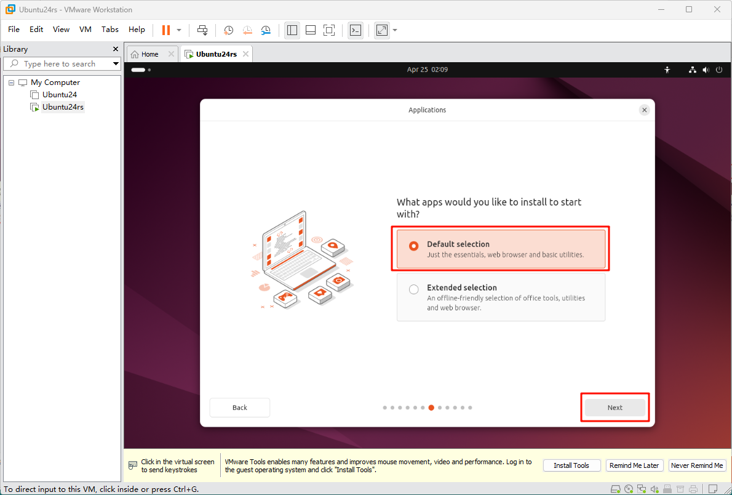The height and width of the screenshot is (495, 732).
Task: Click the message log note icon
Action: click(x=713, y=489)
